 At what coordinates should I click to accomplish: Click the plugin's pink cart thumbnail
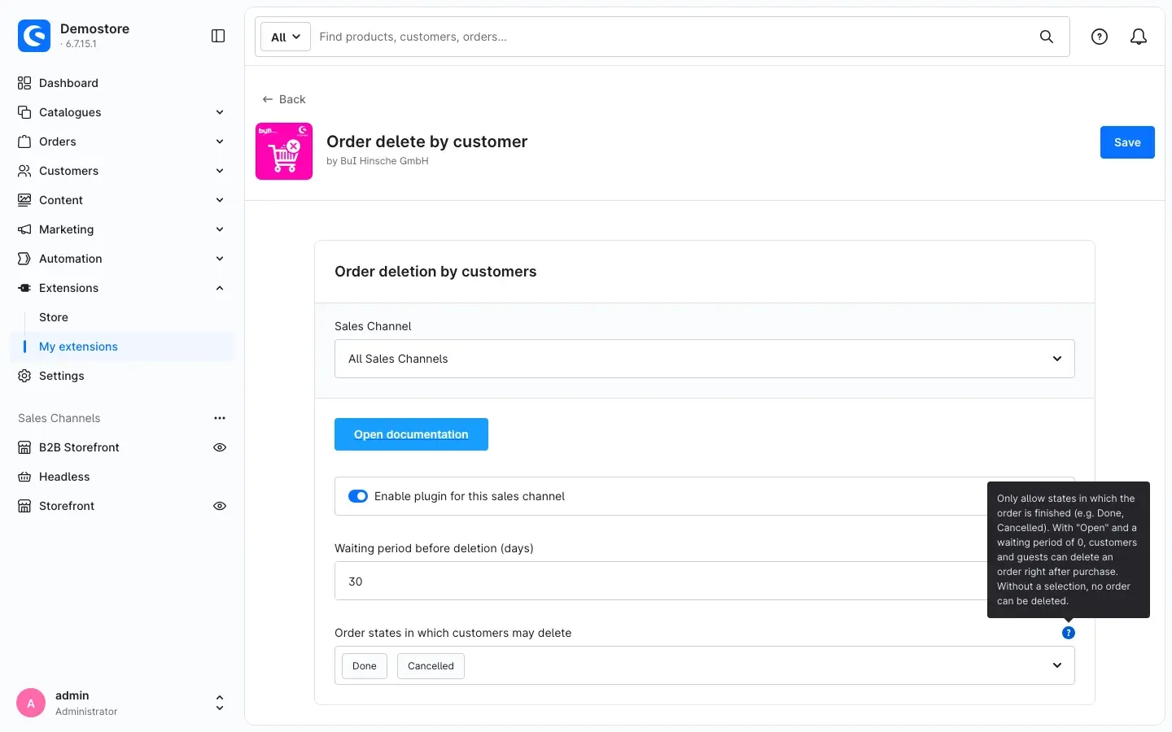coord(284,151)
